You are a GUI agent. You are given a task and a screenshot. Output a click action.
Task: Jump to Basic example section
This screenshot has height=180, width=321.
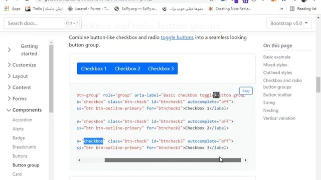pos(277,57)
